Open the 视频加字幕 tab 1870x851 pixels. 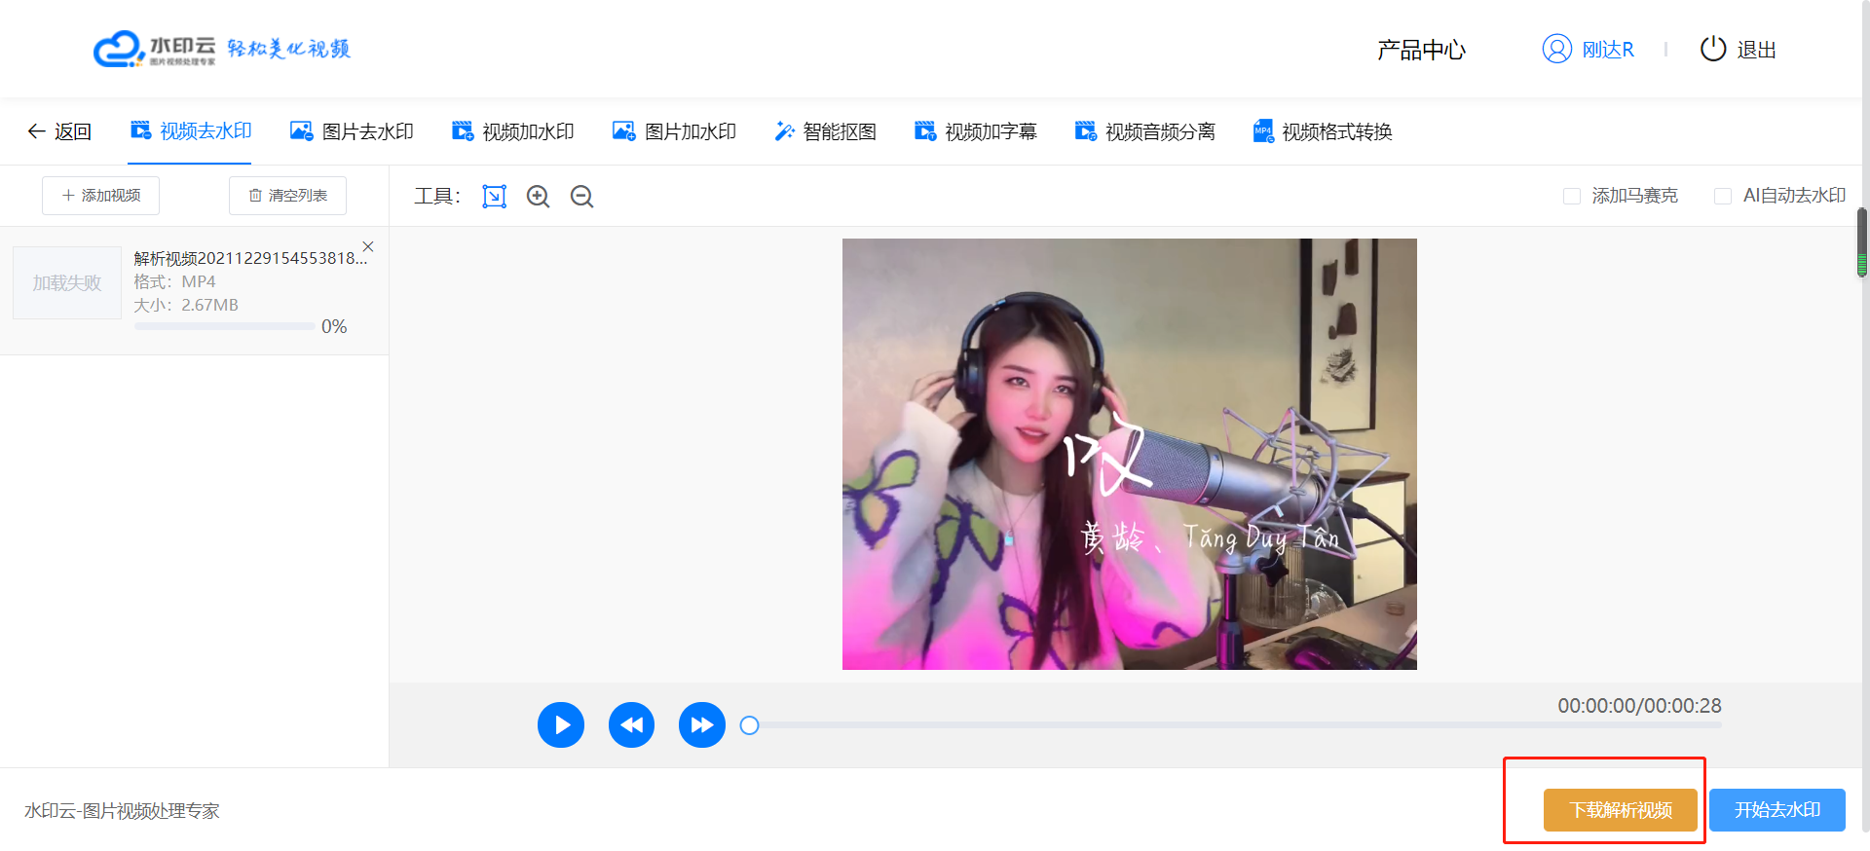click(976, 131)
